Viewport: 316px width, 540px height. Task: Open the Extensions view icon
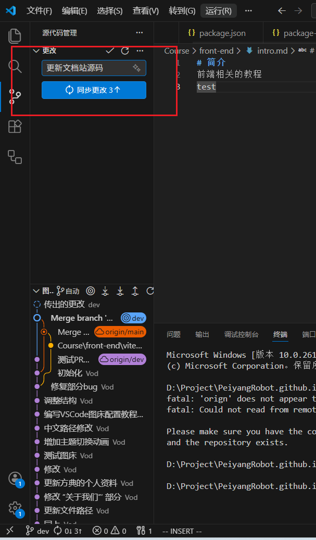(x=15, y=127)
